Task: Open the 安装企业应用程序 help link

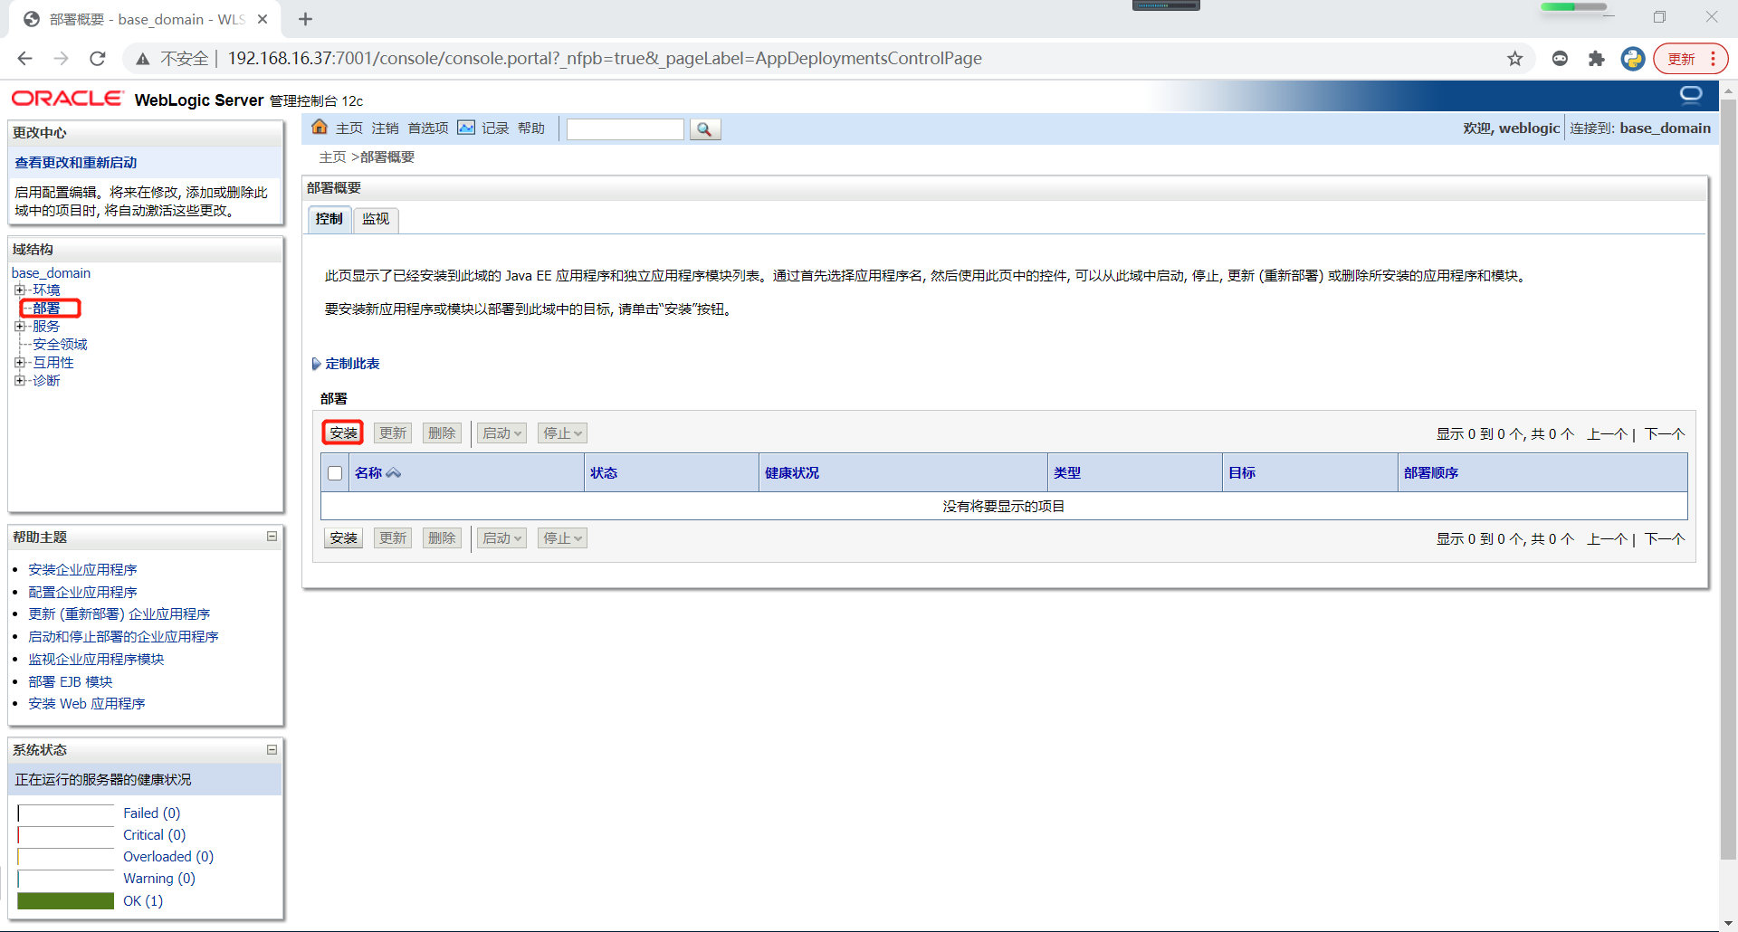Action: 82,570
